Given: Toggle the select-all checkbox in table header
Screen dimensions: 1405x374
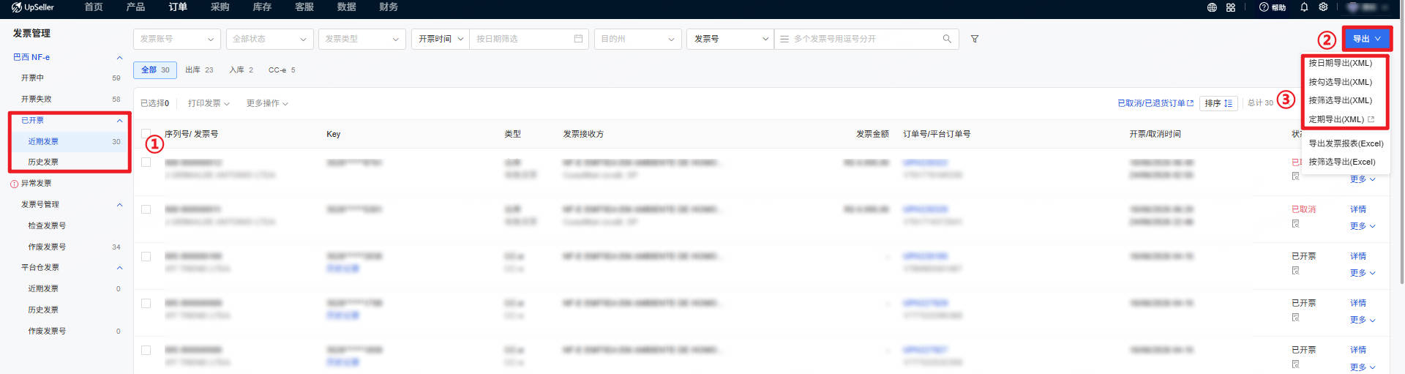Looking at the screenshot, I should click(146, 134).
